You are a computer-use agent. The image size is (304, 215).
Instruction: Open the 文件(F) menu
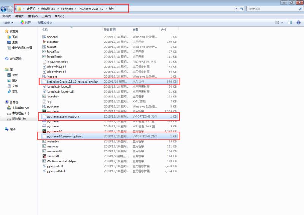point(7,16)
